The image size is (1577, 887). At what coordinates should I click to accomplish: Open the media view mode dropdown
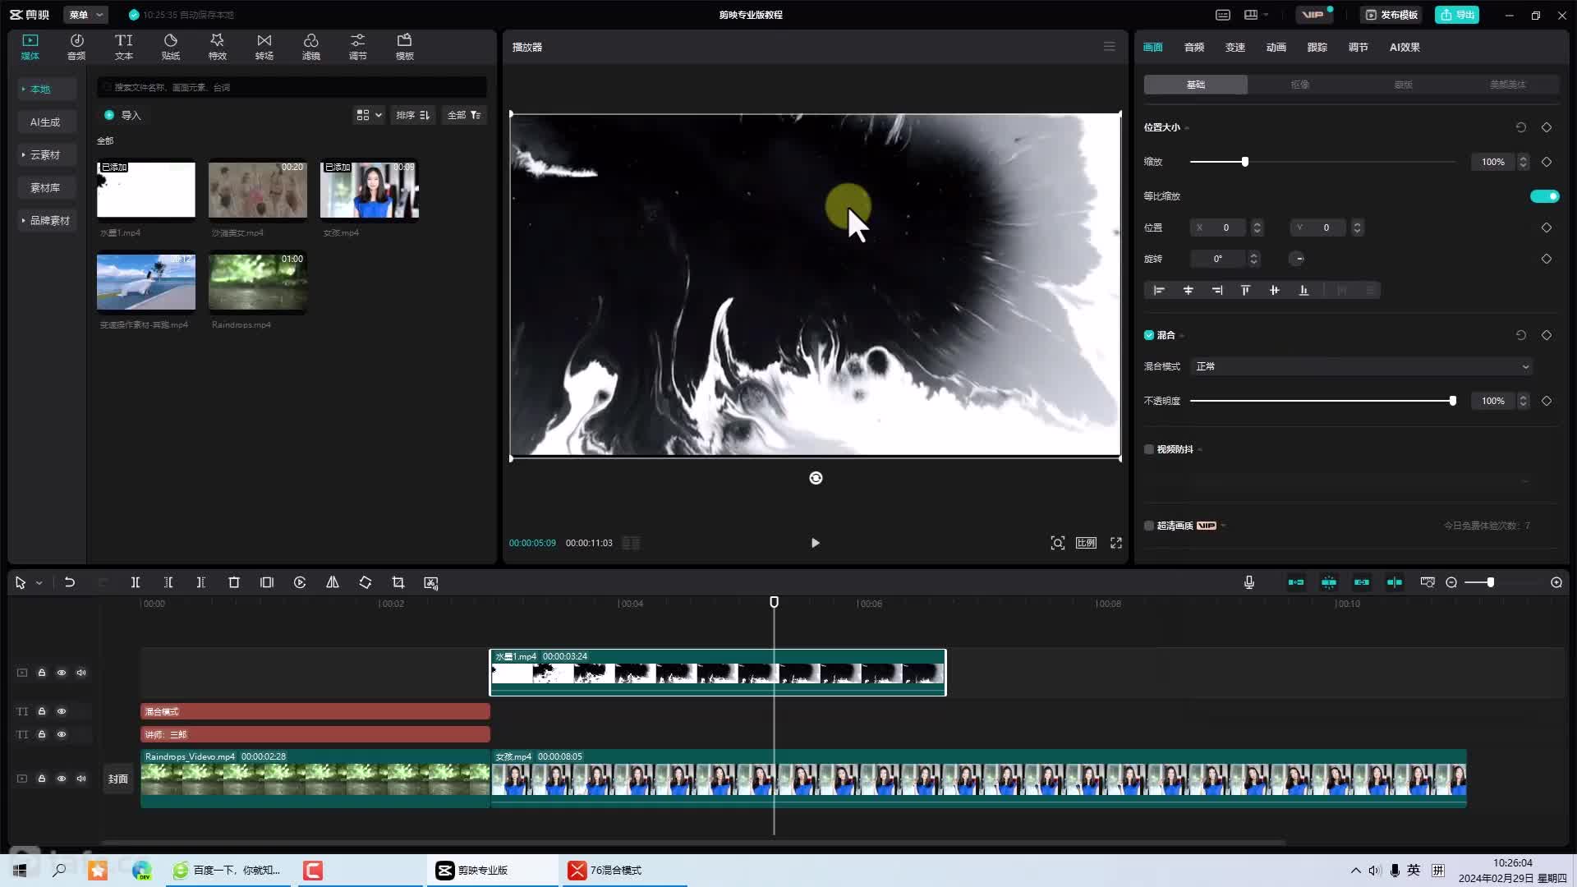(x=369, y=115)
